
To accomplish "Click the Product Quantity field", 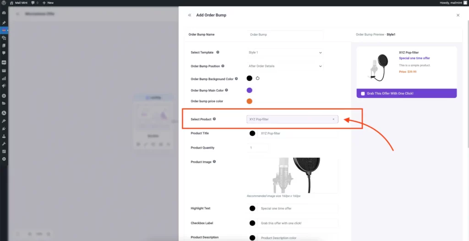I will point(257,148).
